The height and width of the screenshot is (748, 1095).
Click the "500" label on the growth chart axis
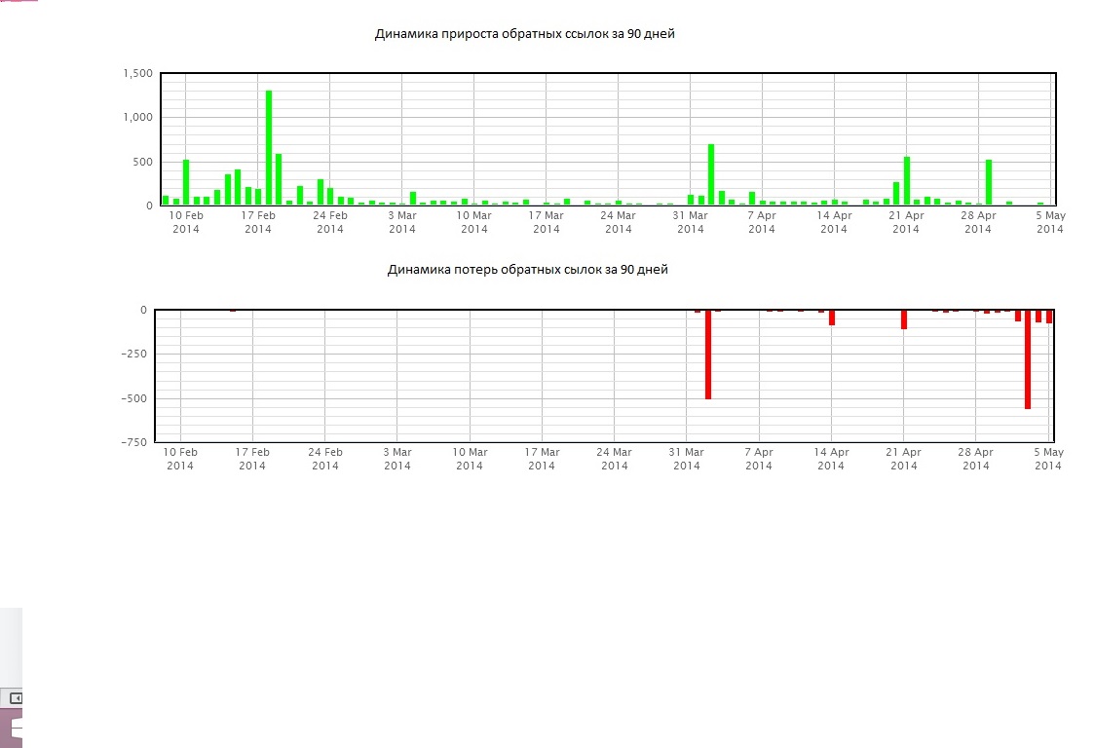[x=142, y=162]
